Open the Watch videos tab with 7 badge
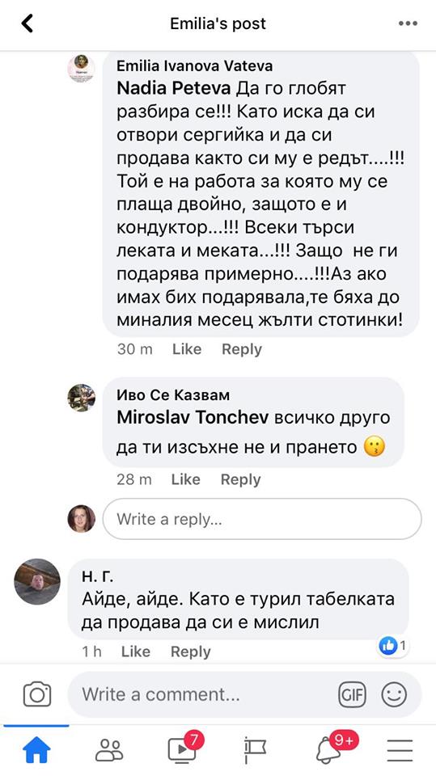Viewport: 436px width, 776px height. (x=182, y=749)
